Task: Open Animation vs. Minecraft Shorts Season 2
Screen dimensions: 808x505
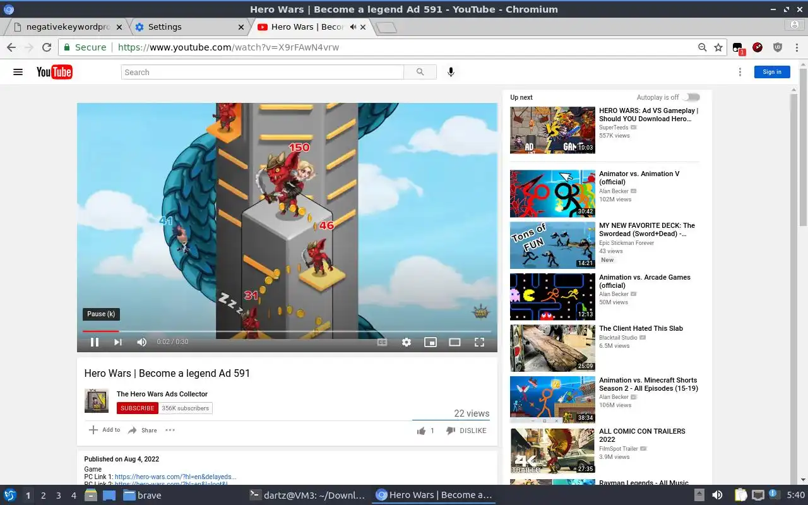Action: [648, 384]
